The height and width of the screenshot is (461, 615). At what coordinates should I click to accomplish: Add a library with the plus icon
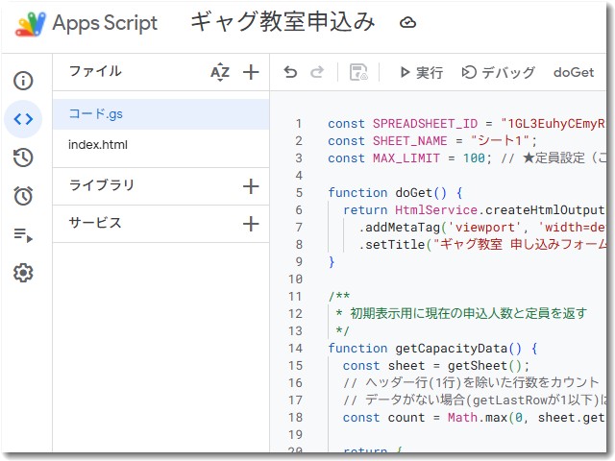[x=251, y=186]
